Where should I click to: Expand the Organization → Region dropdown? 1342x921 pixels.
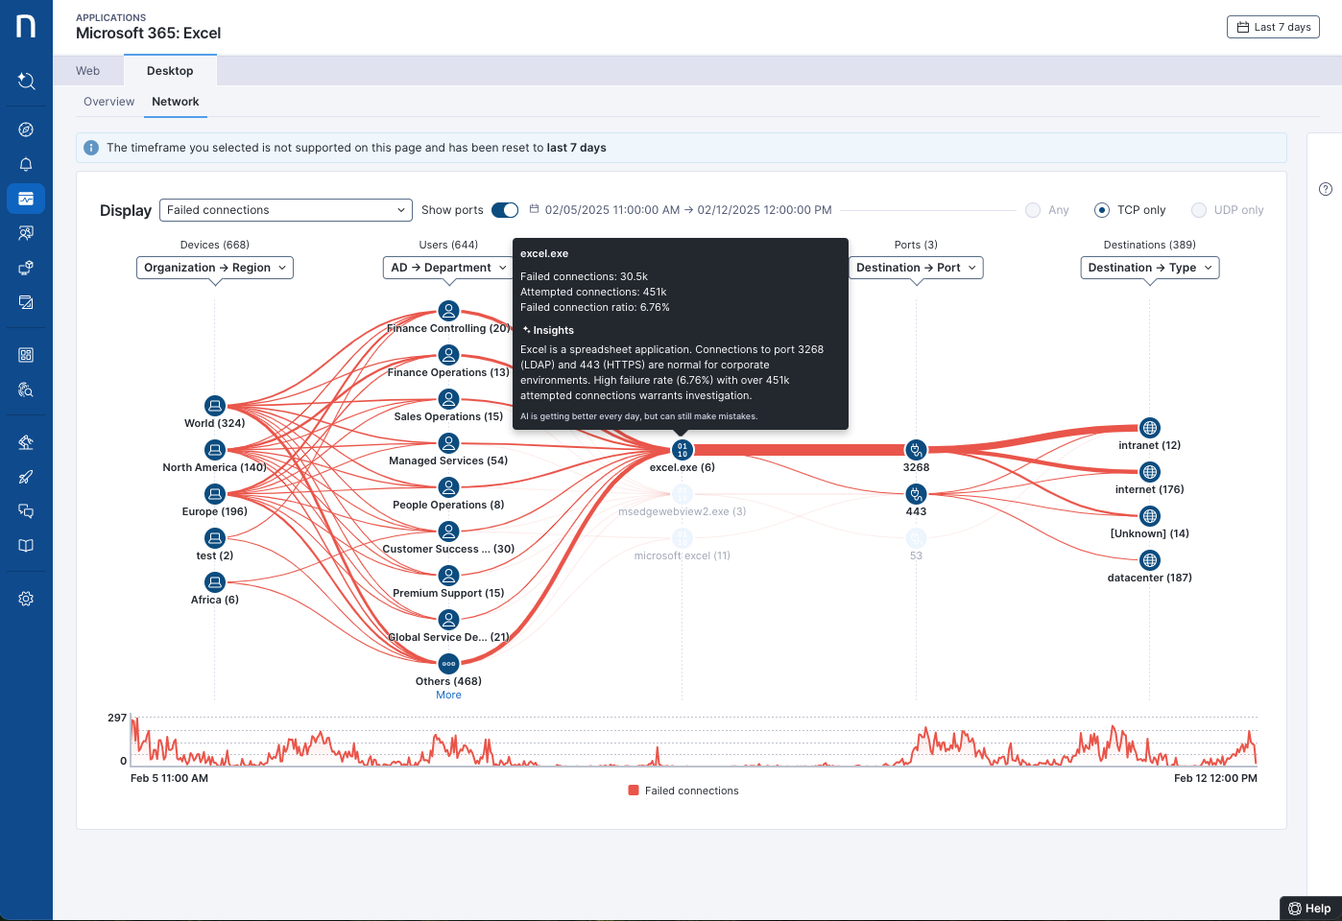215,268
